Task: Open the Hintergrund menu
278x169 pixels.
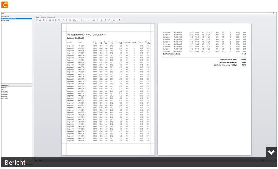Action: pyautogui.click(x=51, y=17)
